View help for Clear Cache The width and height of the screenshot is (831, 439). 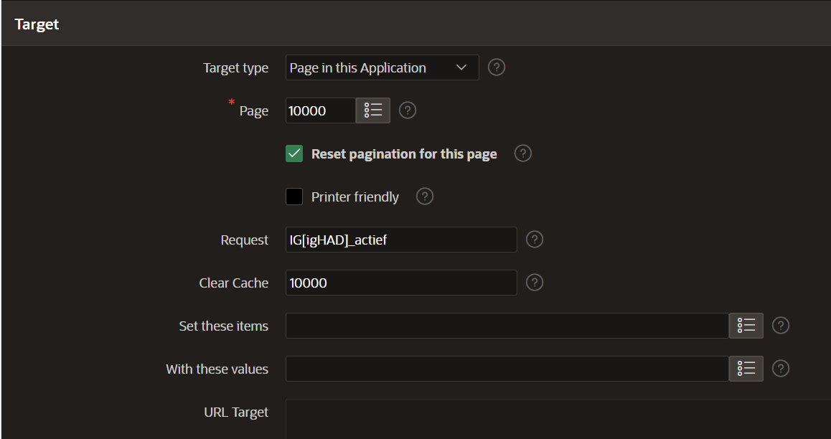point(534,282)
